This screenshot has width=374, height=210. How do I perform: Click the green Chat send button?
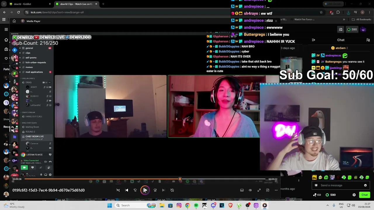(365, 195)
